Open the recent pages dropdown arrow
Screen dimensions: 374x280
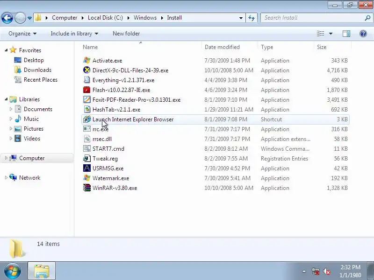click(29, 18)
